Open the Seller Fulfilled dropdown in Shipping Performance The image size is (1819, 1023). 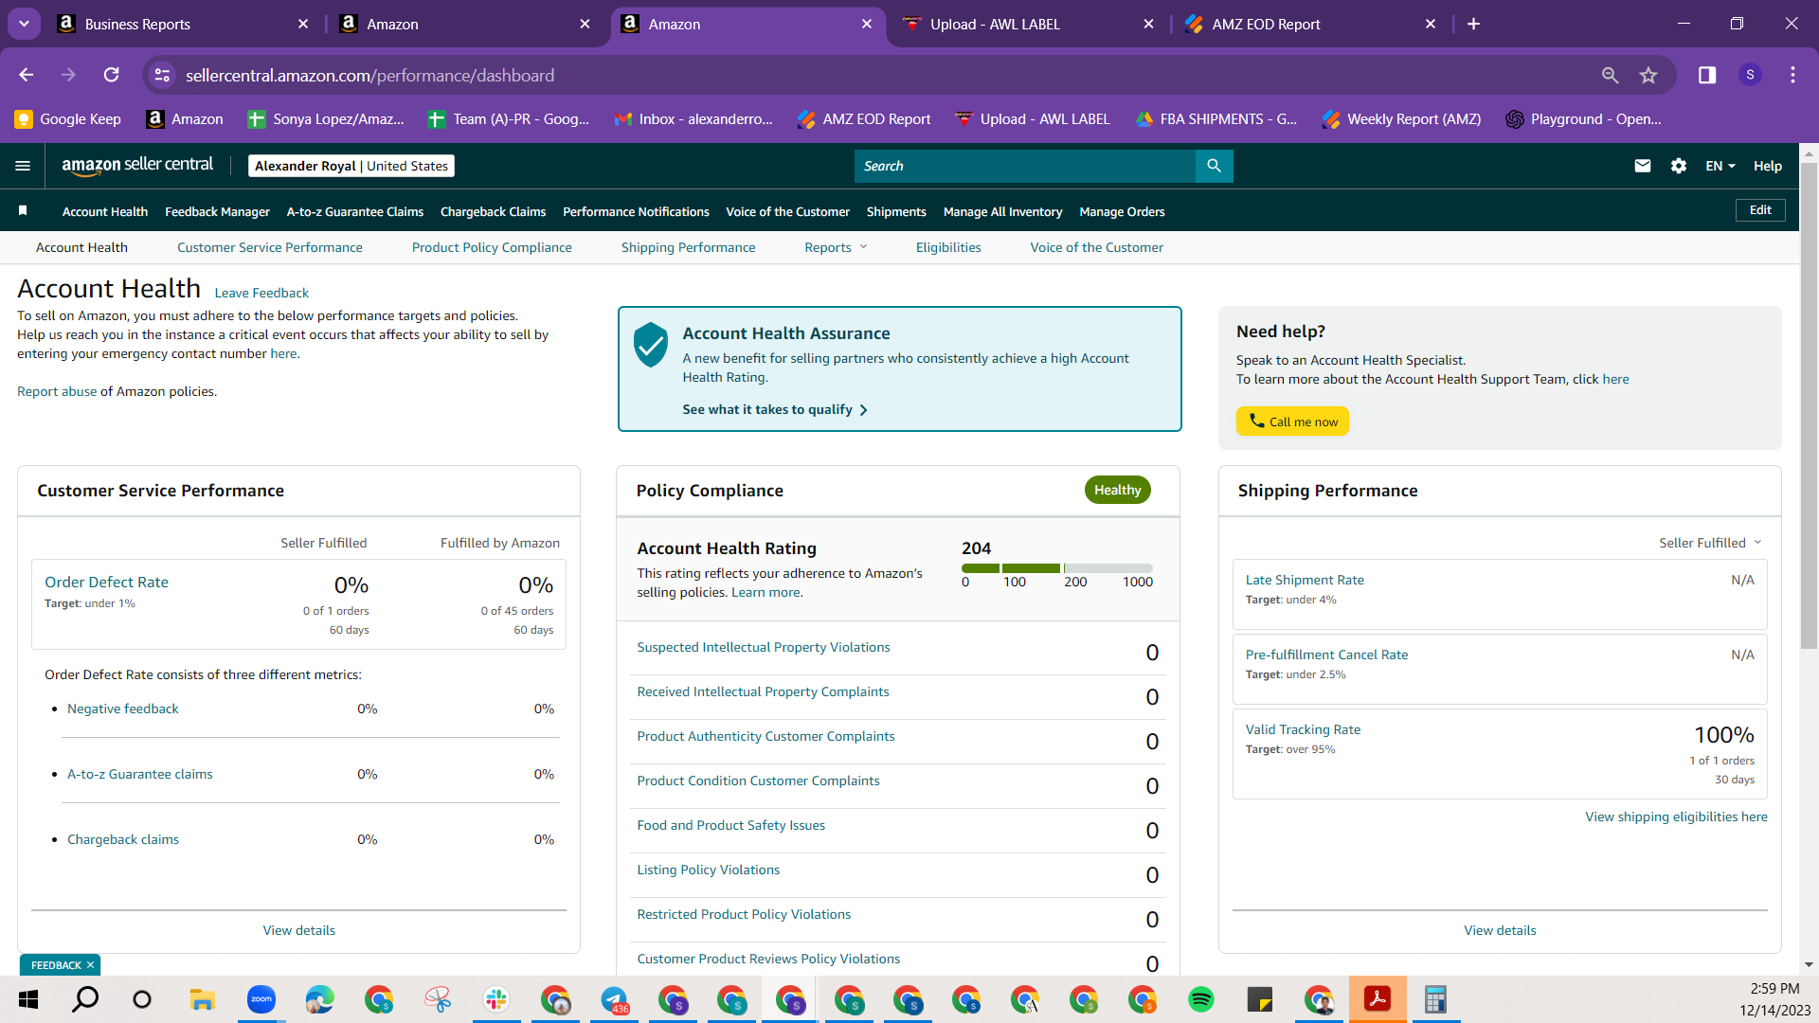(x=1710, y=543)
